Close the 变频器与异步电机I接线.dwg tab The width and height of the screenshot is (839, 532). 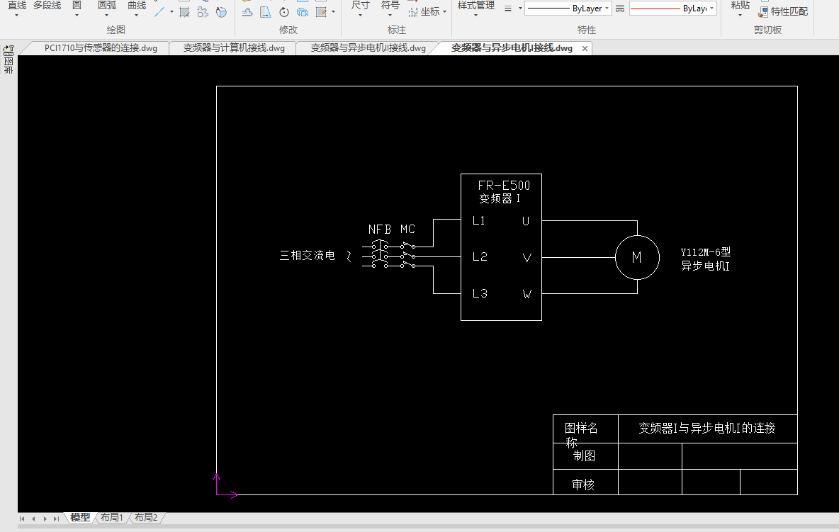point(585,49)
